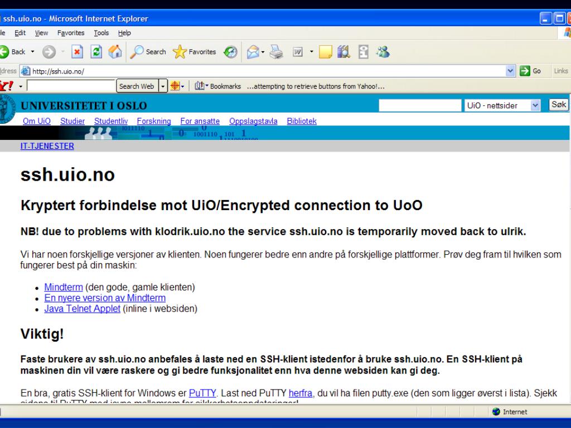
Task: Click the toolbar icon left of Messenger
Action: click(364, 52)
